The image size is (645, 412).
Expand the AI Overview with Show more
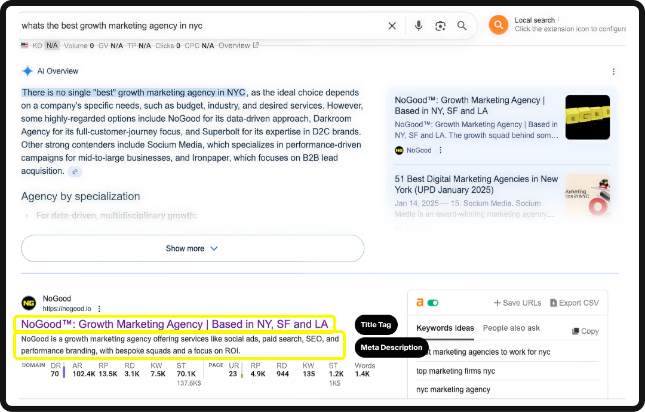tap(192, 248)
